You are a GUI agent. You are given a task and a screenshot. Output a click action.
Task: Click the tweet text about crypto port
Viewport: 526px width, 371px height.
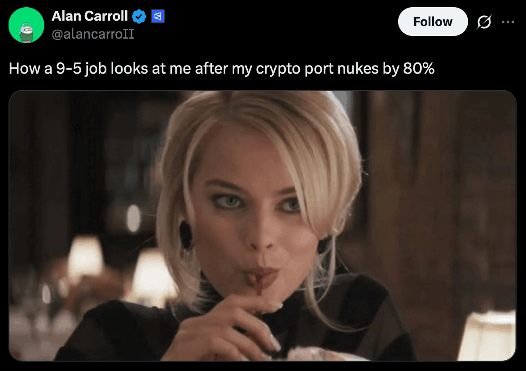point(222,68)
